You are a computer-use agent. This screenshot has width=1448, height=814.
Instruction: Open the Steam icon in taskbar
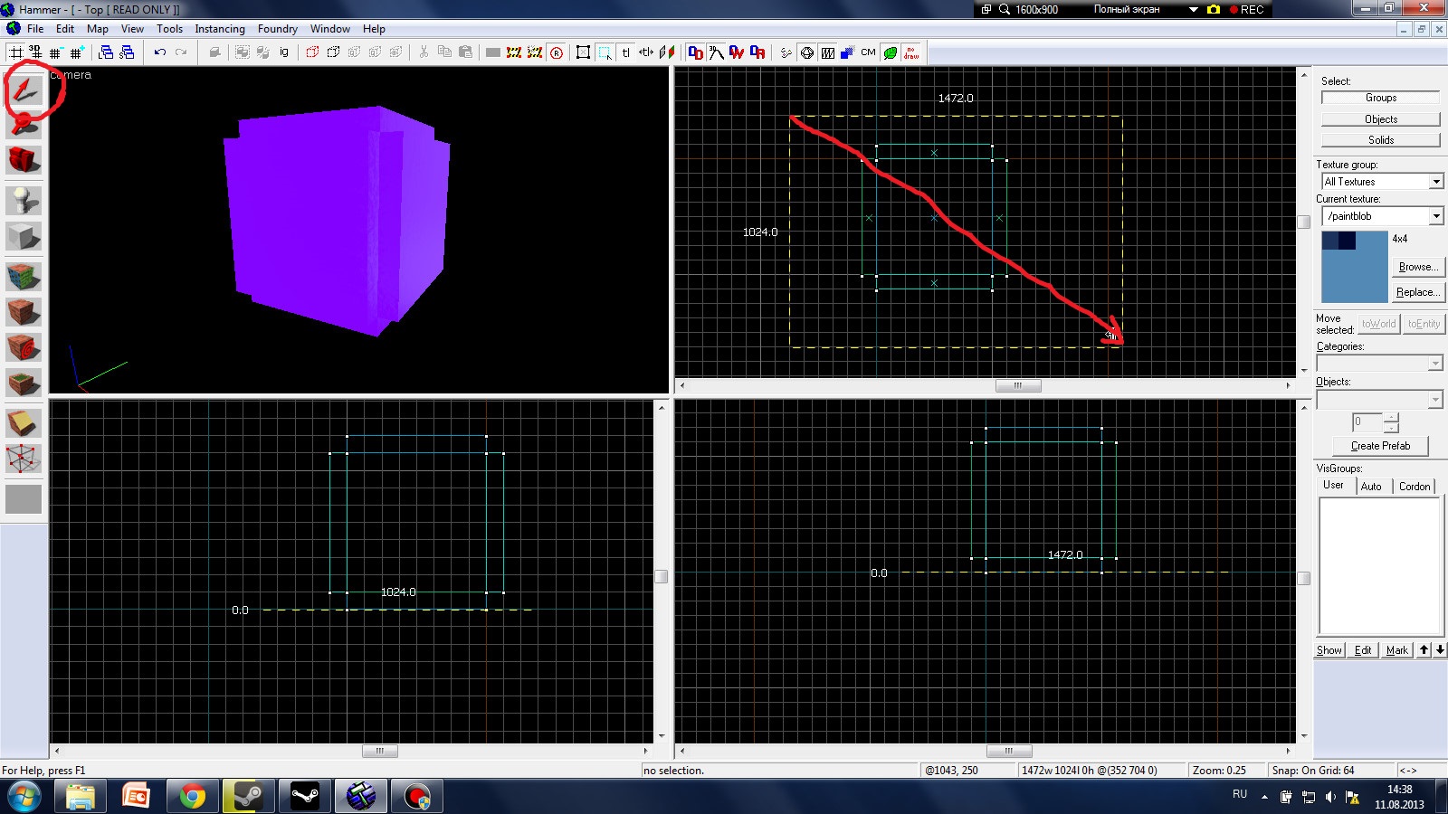click(x=248, y=797)
